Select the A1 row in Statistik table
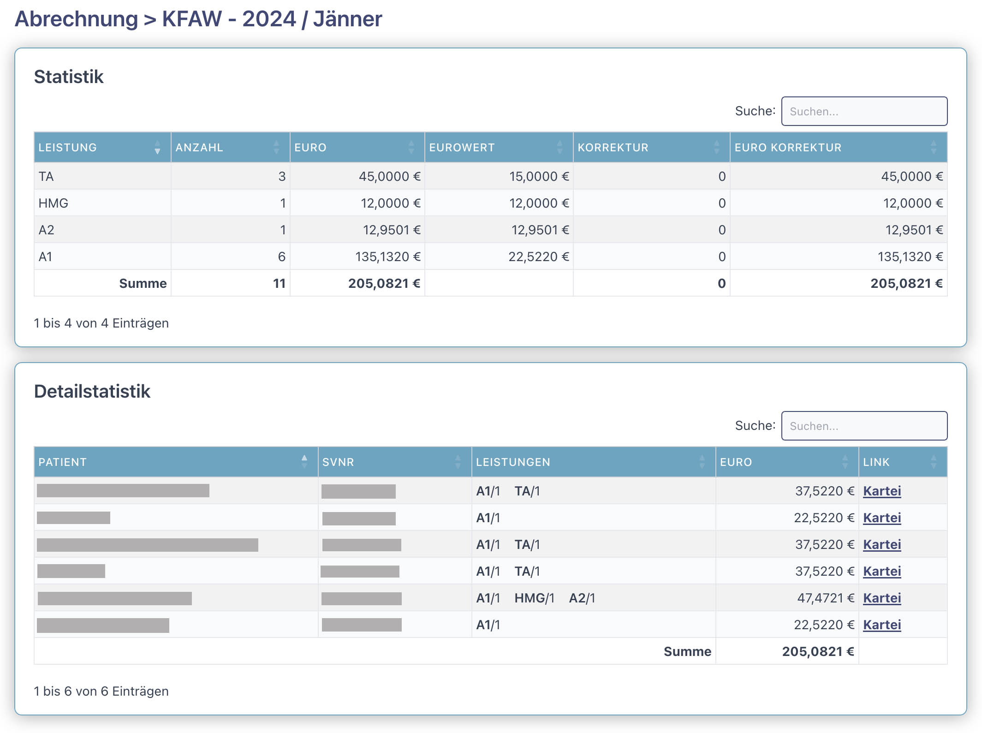This screenshot has width=982, height=733. [45, 256]
